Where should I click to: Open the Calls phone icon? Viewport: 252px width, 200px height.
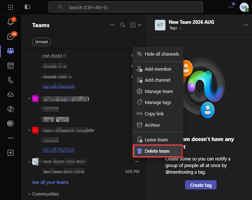[11, 80]
